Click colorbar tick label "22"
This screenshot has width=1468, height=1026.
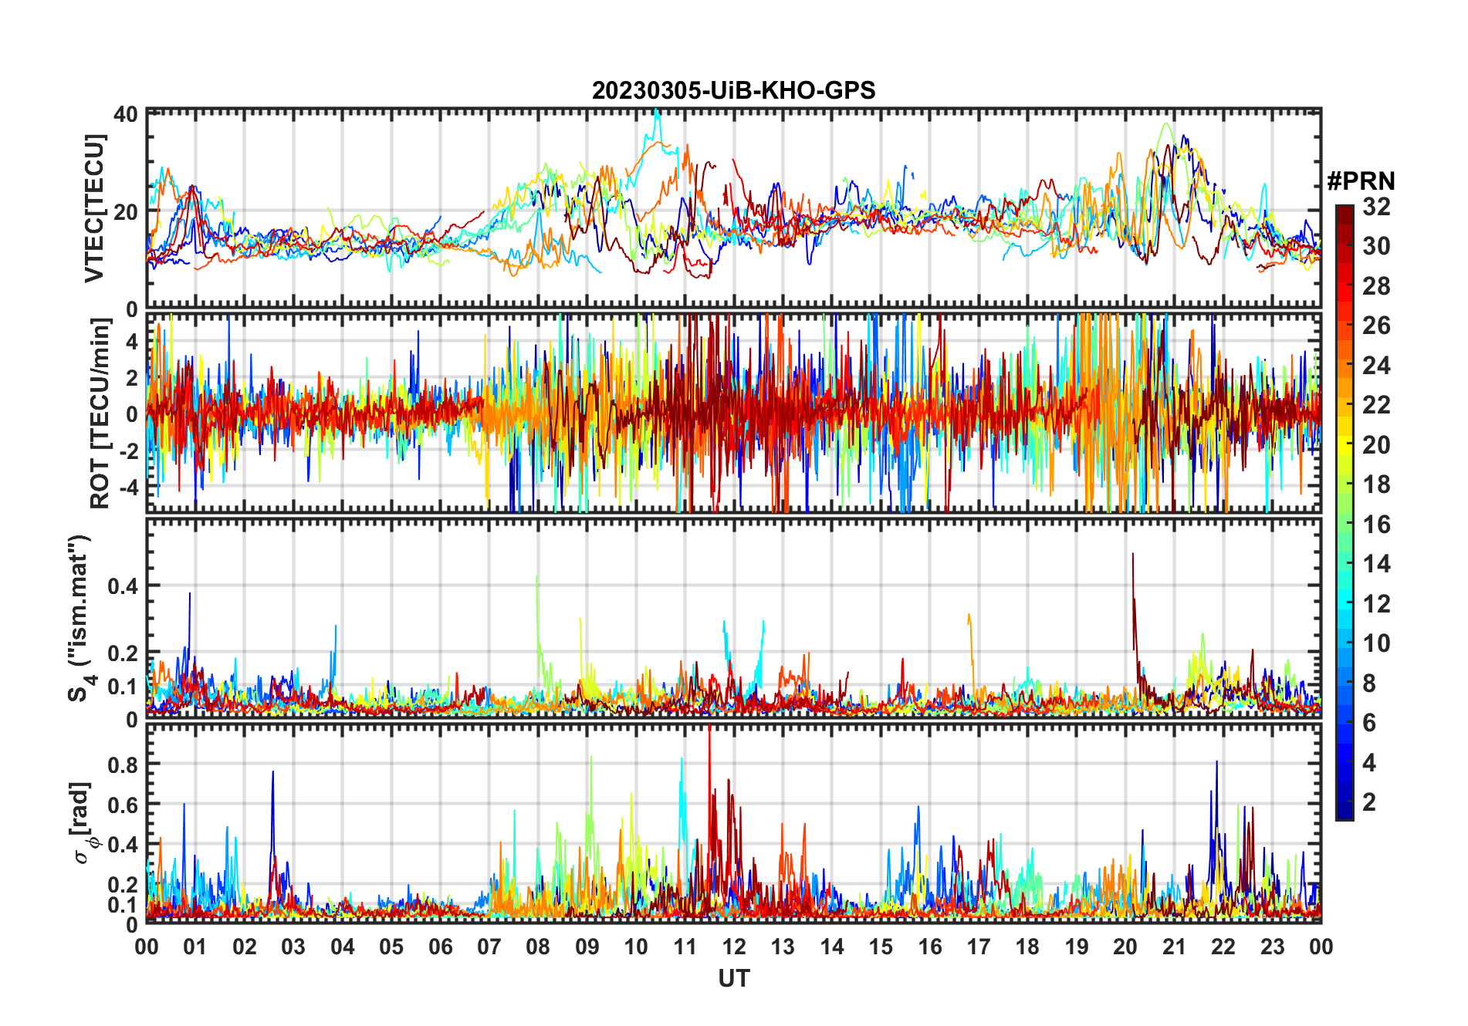click(1376, 405)
